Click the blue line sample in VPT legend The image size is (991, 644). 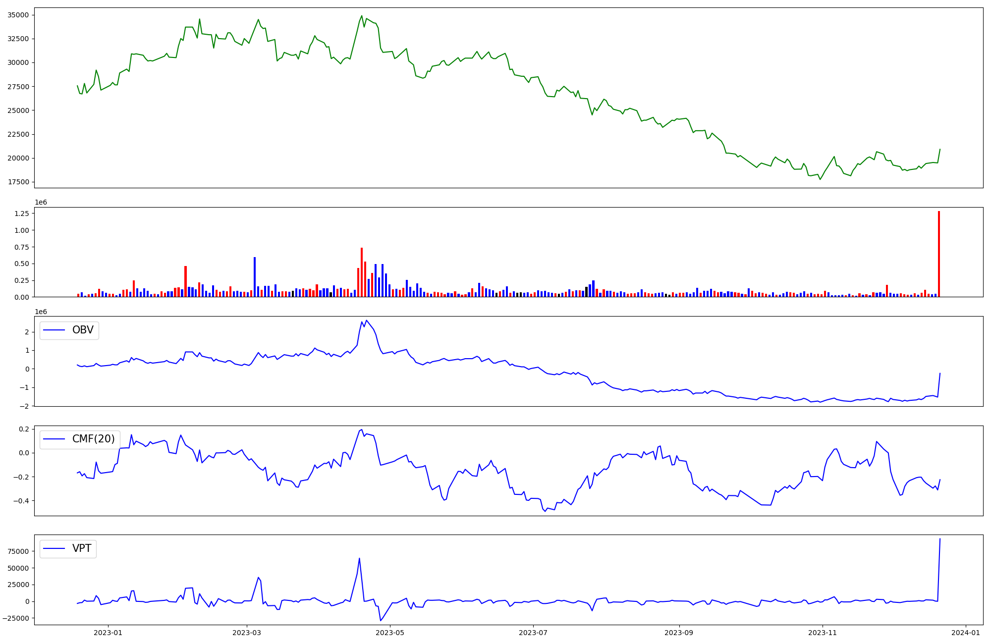click(55, 549)
